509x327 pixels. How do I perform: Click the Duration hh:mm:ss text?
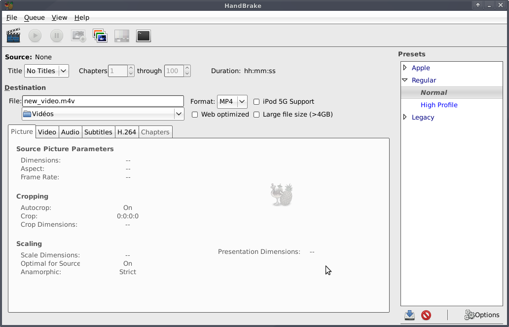pos(243,71)
